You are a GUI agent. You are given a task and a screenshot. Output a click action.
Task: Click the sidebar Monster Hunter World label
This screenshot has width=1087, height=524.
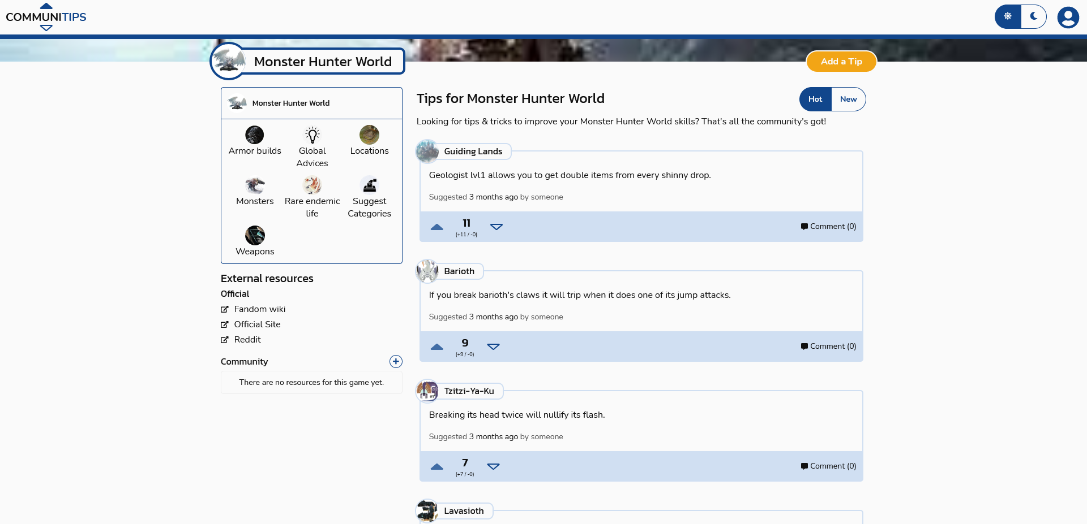coord(291,103)
